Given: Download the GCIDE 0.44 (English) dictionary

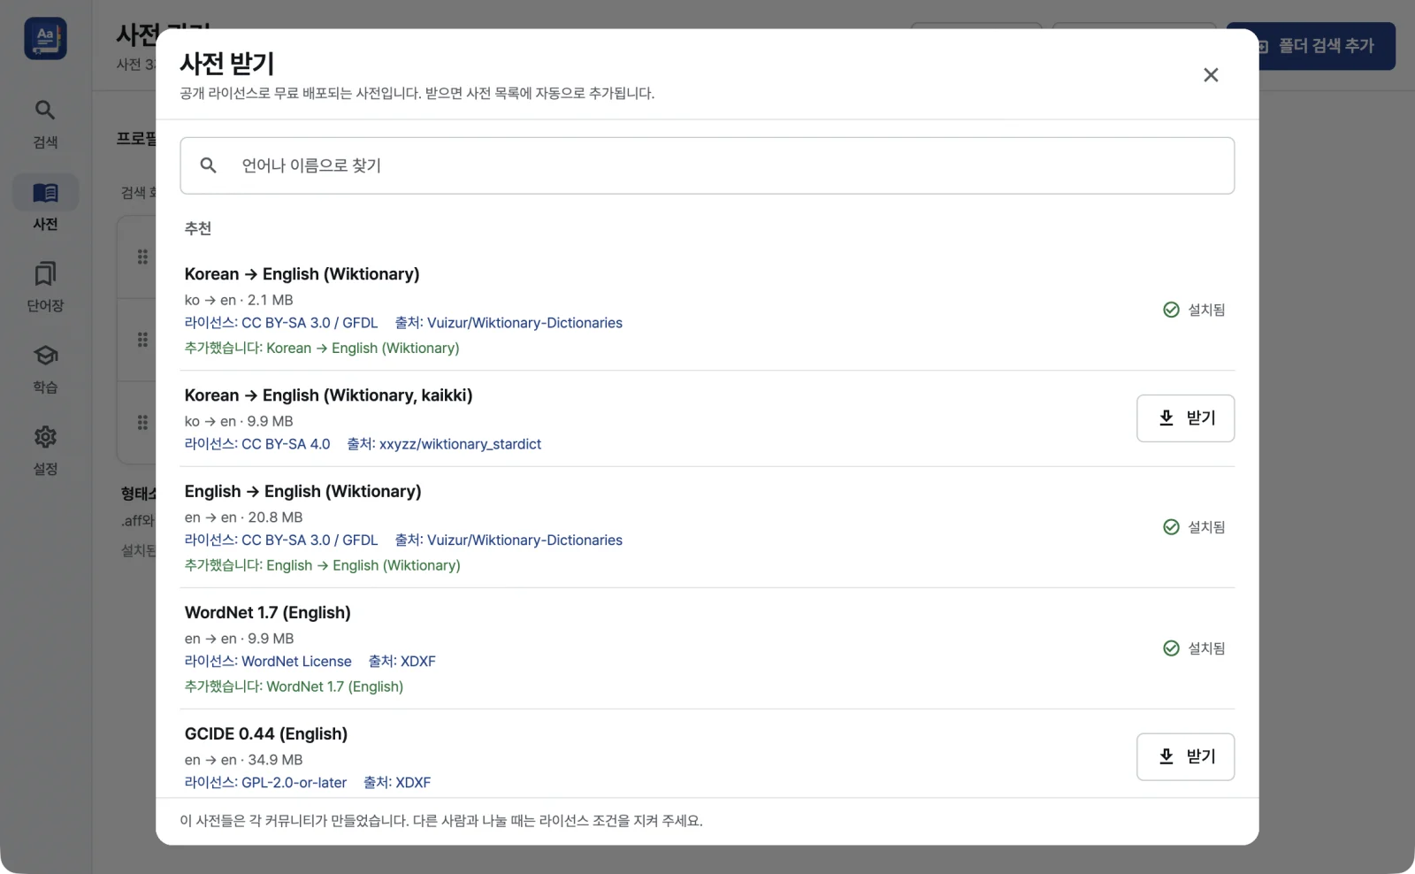Looking at the screenshot, I should (x=1185, y=757).
